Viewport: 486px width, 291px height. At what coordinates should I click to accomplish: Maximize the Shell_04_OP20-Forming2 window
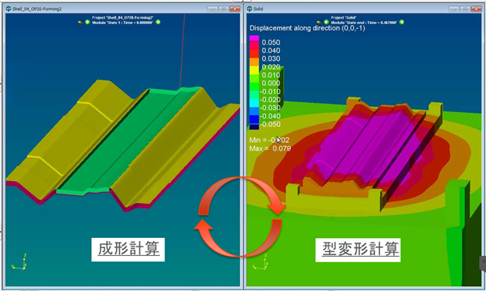(223, 9)
